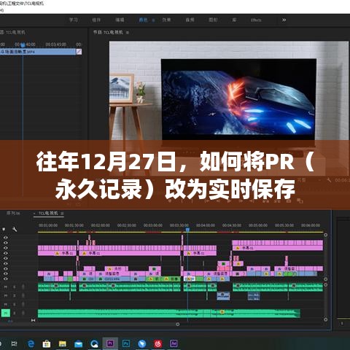Toggle the add-marker icon beside the timeline wrench
This screenshot has height=350, width=350.
point(4,229)
